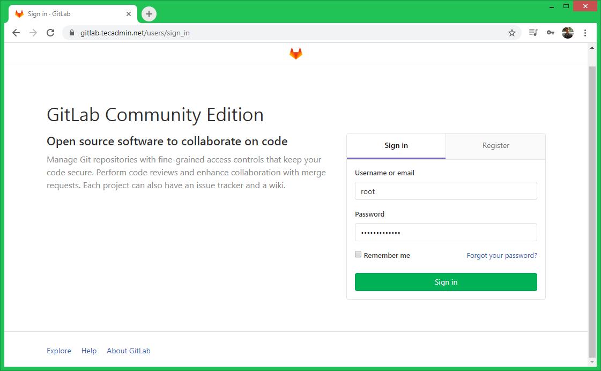
Task: Click the scrollbar up arrow
Action: [592, 48]
